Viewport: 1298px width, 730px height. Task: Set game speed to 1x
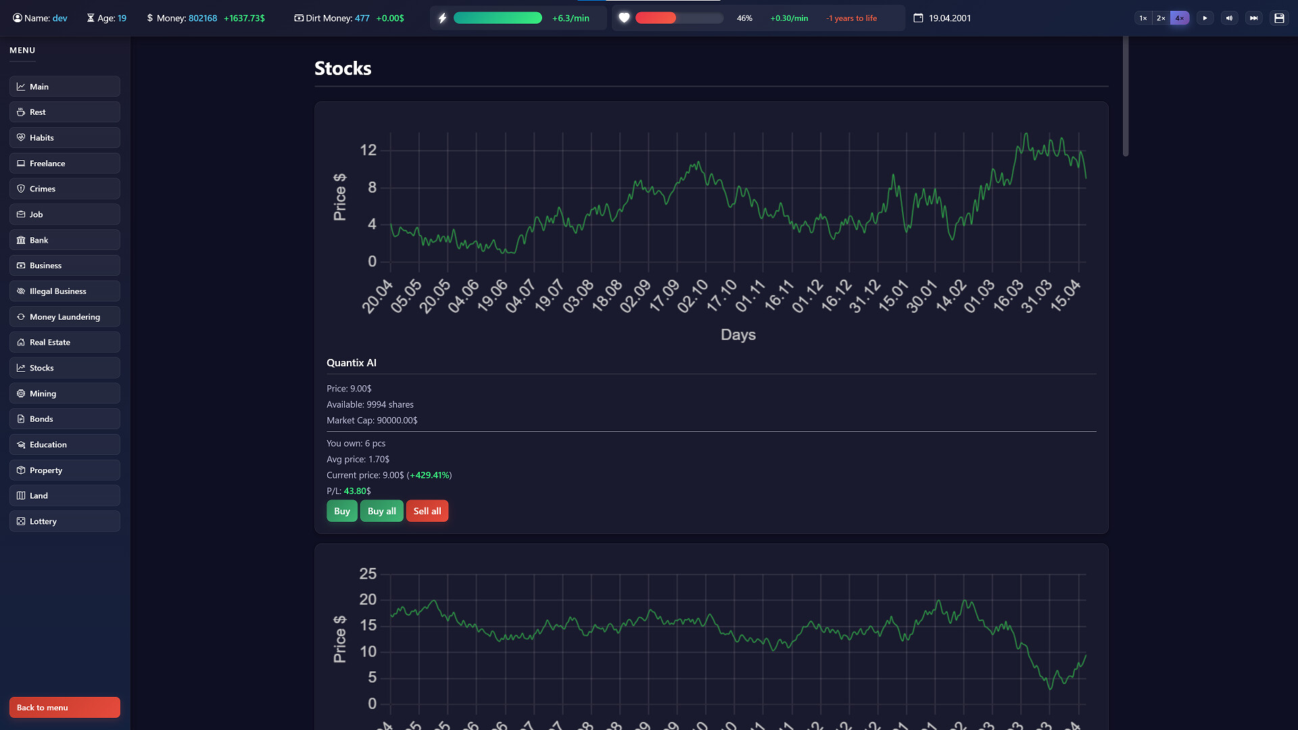click(1143, 18)
